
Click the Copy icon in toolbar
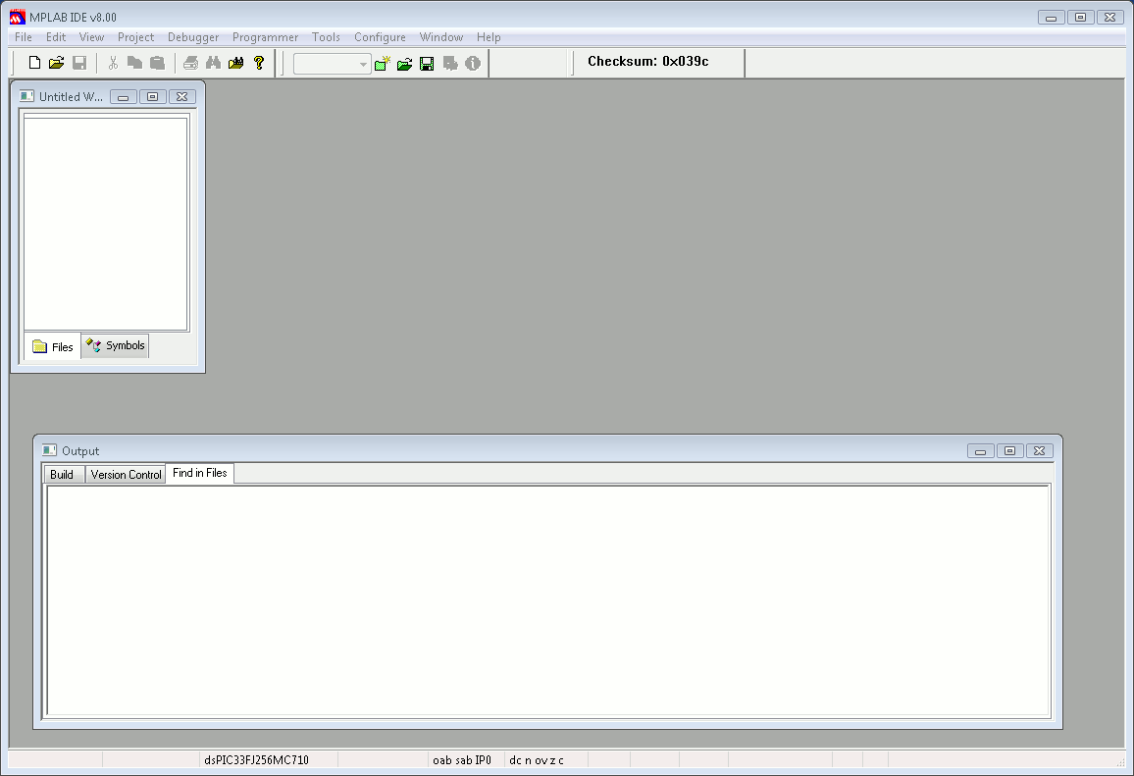134,63
